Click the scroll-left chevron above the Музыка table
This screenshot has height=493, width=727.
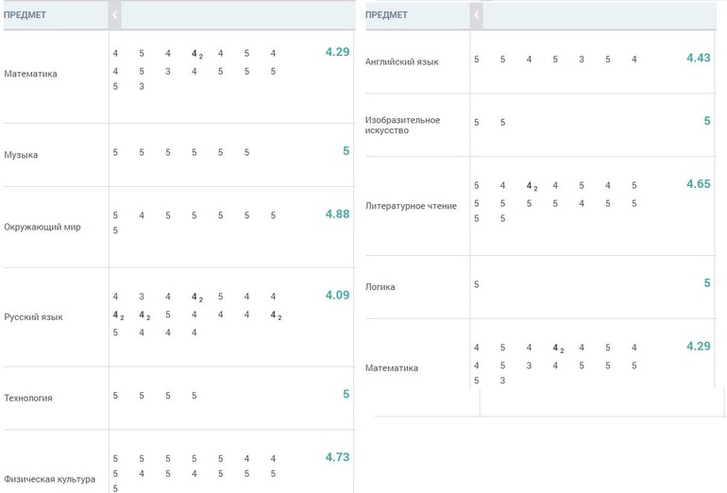coord(115,15)
